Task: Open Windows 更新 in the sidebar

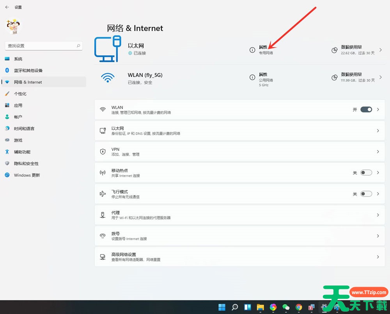Action: pyautogui.click(x=27, y=175)
